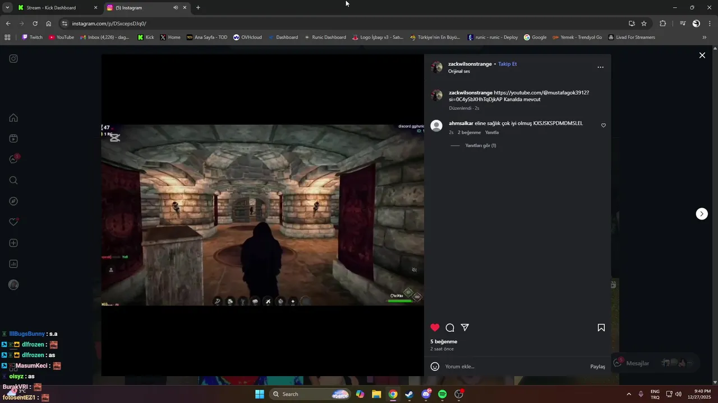Open Instagram Search in sidebar
Image resolution: width=718 pixels, height=403 pixels.
(13, 180)
